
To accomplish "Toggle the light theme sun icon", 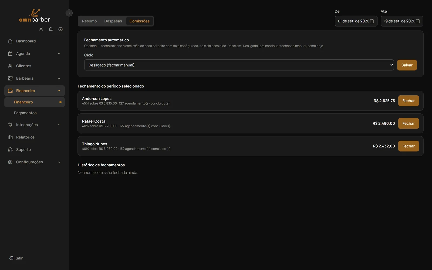I will [41, 29].
